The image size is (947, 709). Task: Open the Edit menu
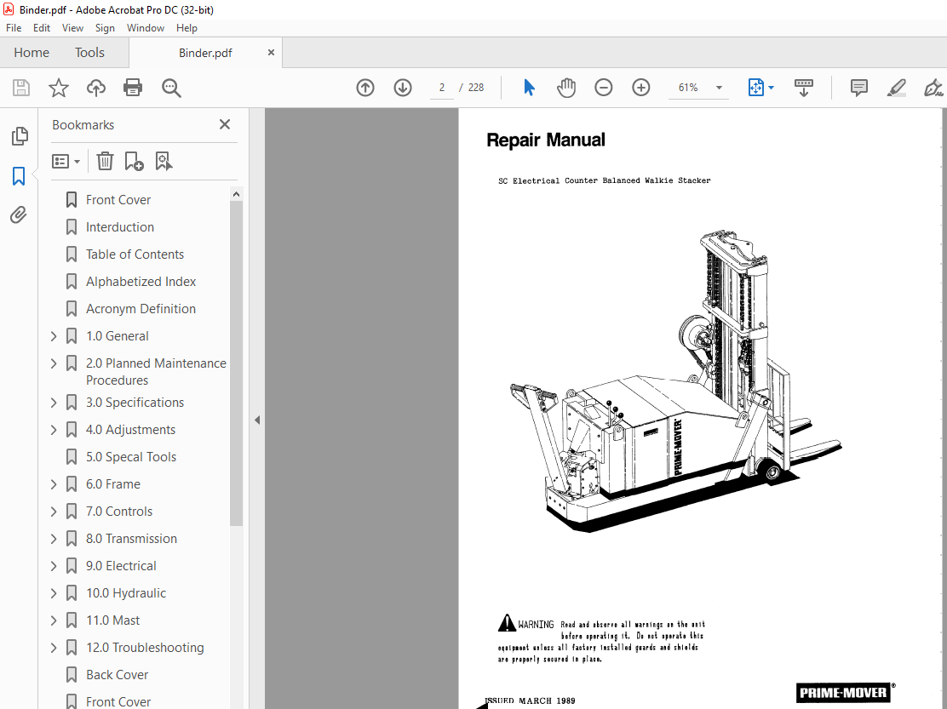(42, 28)
